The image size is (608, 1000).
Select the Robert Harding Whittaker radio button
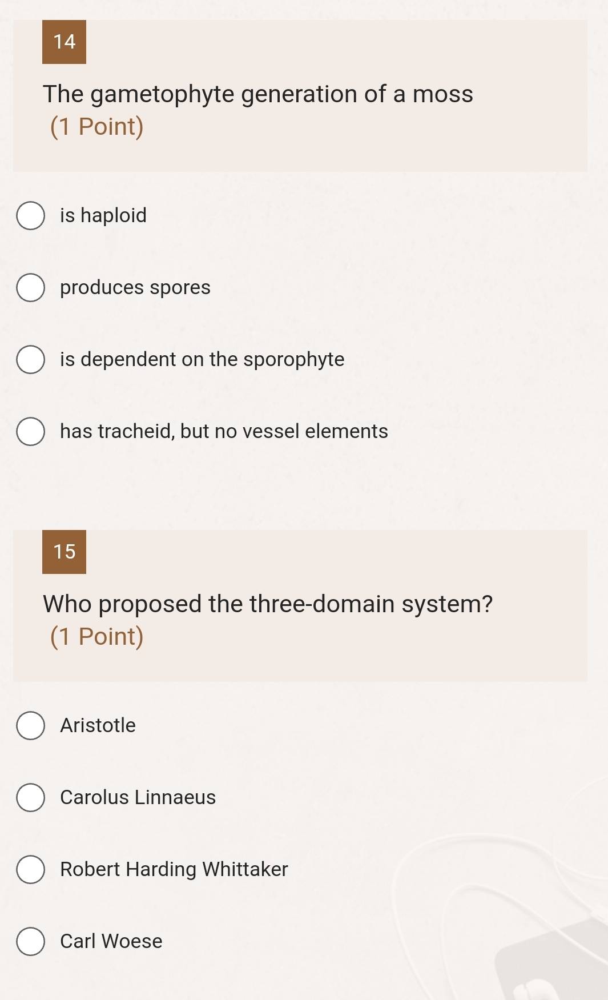click(30, 870)
